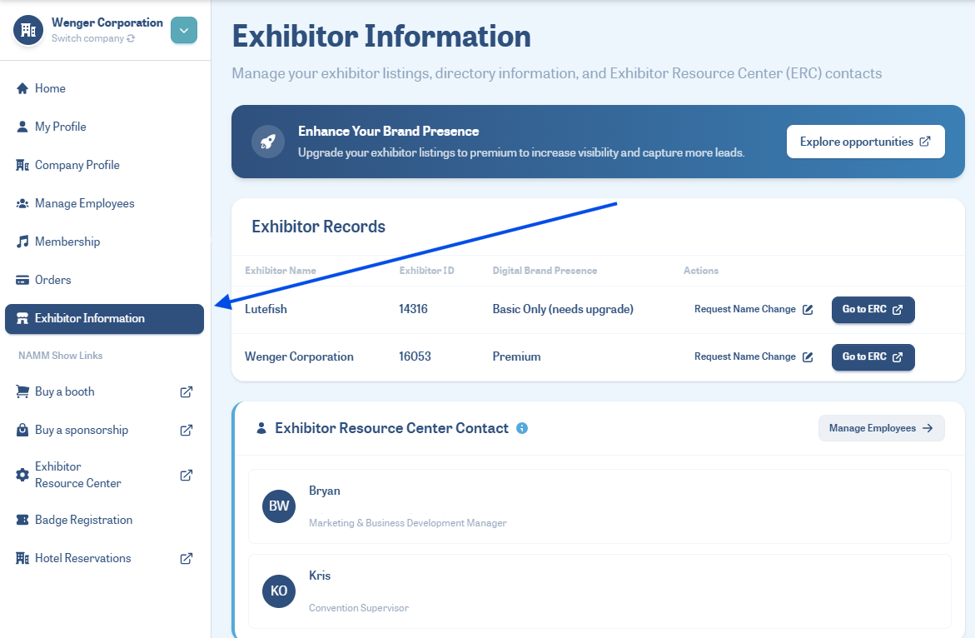Click the bag icon beside Buy a sponsorship
The width and height of the screenshot is (975, 638).
tap(22, 431)
